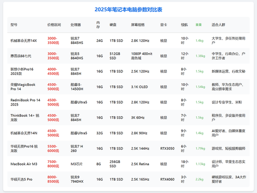
Task: Click the 2.2kg weight cell
Action: (199, 179)
